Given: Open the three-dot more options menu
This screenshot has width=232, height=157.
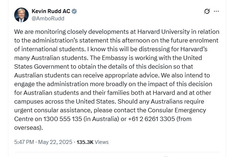Looking at the screenshot, I should (x=216, y=11).
